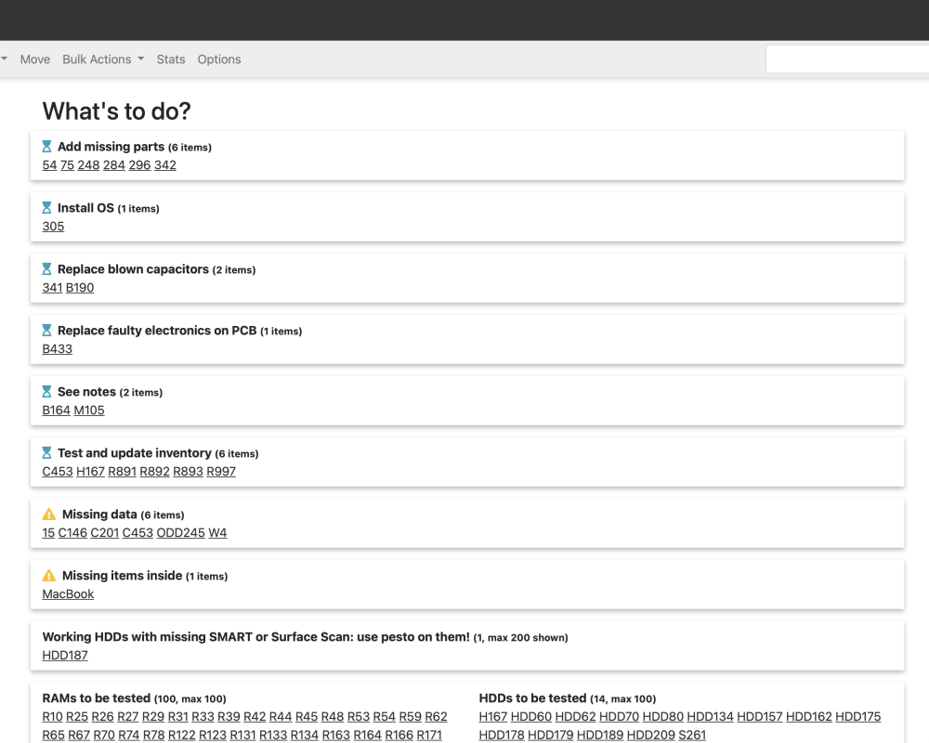Open item 248 under Add missing parts

click(x=88, y=165)
